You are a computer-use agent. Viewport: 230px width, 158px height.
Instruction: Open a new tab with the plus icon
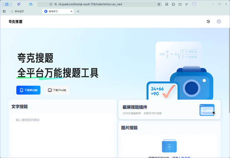[x=78, y=11]
